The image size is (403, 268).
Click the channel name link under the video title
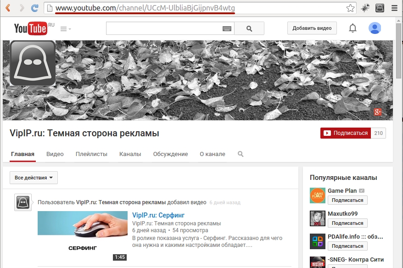point(176,223)
